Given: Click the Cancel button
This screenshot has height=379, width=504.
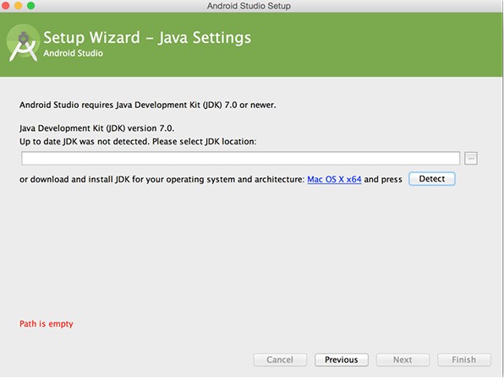Looking at the screenshot, I should coord(280,360).
